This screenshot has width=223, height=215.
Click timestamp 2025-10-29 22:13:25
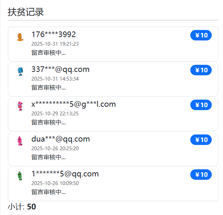tap(55, 113)
